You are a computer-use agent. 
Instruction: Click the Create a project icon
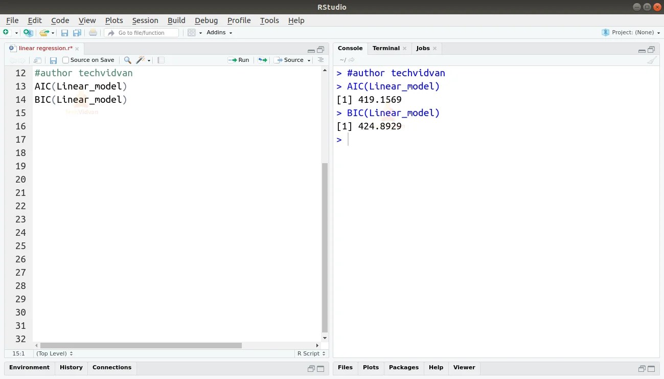click(x=28, y=33)
